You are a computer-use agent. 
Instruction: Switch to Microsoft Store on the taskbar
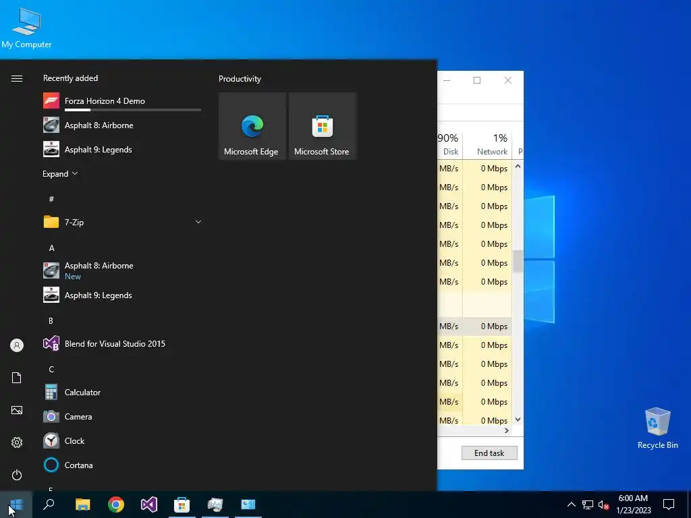tap(182, 505)
